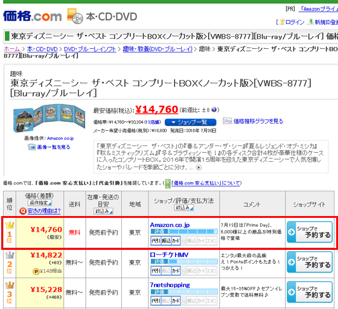Click the picture icon beside 画像一覧を見る

(32, 147)
